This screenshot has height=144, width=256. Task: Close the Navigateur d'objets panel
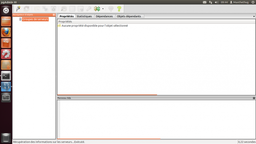click(54, 14)
